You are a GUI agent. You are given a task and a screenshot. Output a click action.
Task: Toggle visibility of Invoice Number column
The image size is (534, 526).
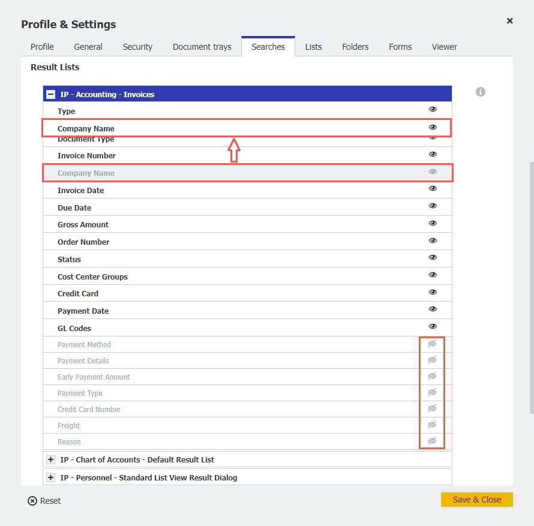[x=433, y=155]
